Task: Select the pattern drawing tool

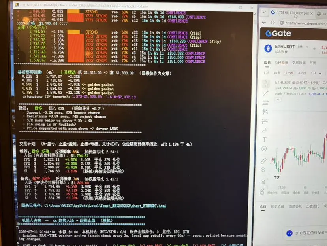Action: coord(265,112)
